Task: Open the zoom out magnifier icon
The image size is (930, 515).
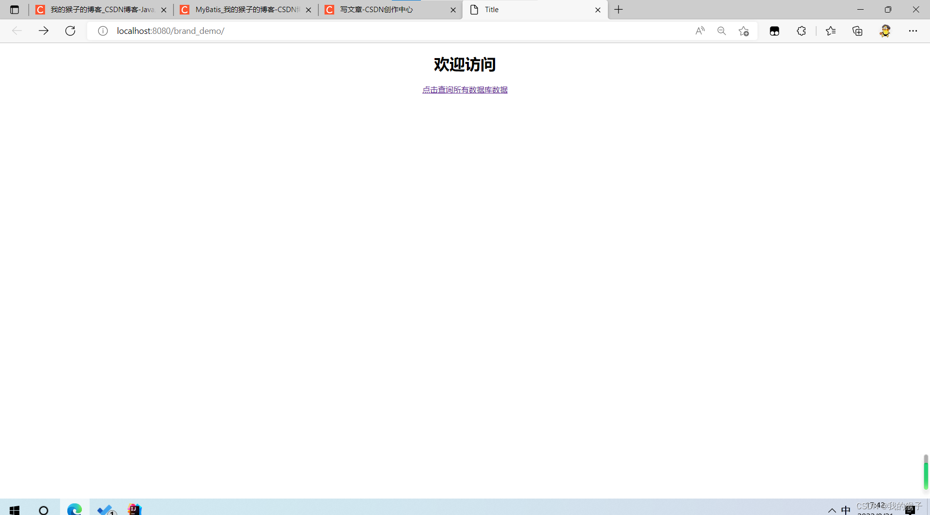Action: (722, 31)
